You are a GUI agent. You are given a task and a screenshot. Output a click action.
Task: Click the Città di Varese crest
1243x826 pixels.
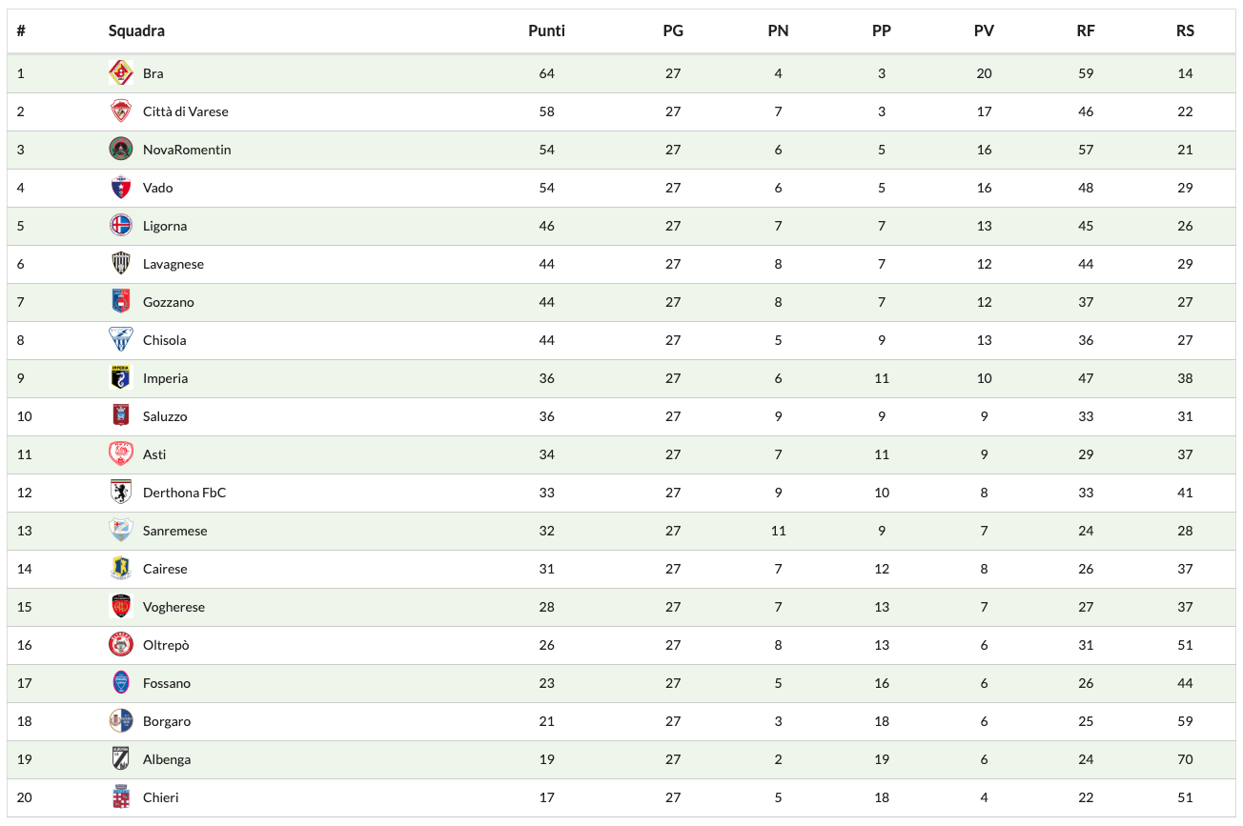pyautogui.click(x=120, y=111)
